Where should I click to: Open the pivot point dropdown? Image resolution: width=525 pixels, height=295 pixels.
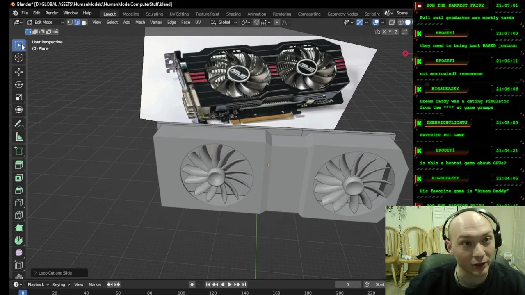(x=245, y=22)
